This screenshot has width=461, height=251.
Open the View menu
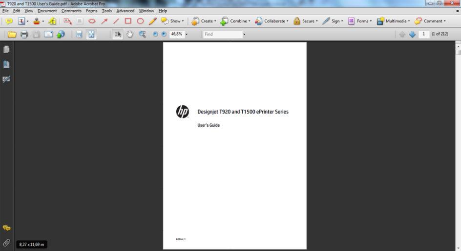pyautogui.click(x=29, y=11)
